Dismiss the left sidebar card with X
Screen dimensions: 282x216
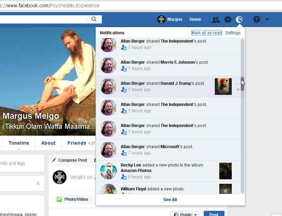click(38, 183)
